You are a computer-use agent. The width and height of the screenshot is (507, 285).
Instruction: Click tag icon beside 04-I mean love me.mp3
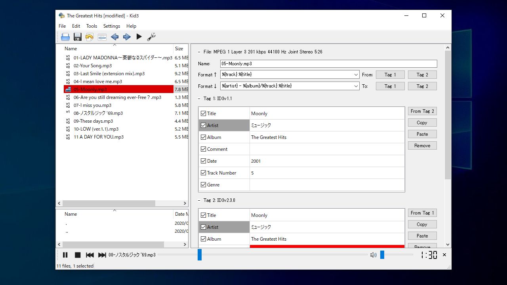(x=68, y=82)
